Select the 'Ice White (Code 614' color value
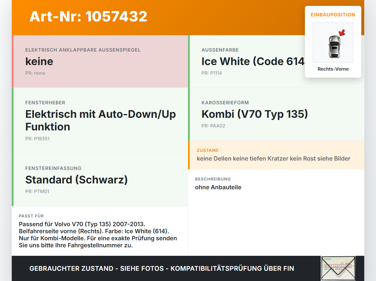 [253, 62]
